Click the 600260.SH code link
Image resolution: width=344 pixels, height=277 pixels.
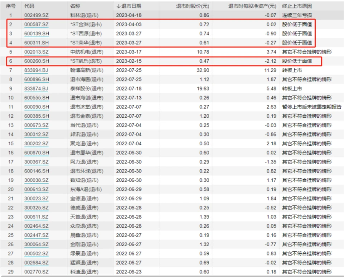point(36,61)
